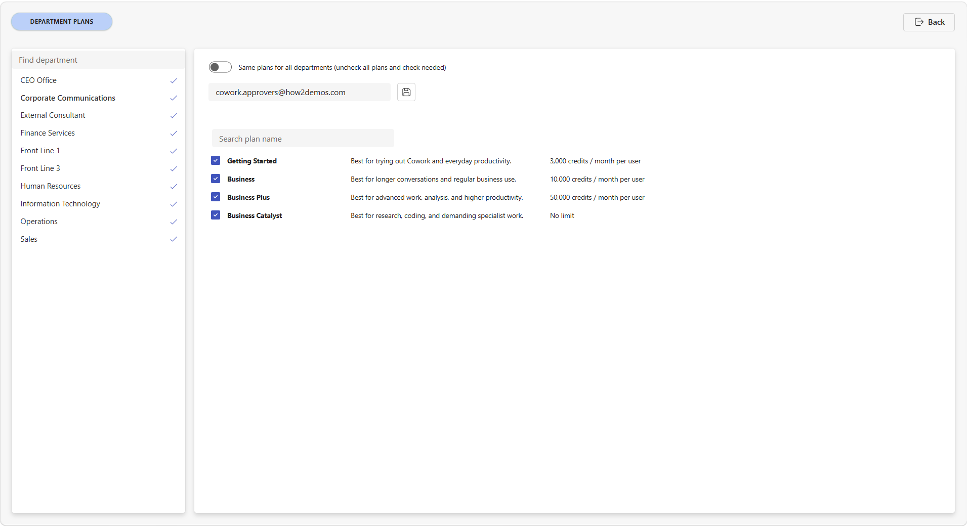968x526 pixels.
Task: Click description about advanced work, analysis
Action: 437,197
